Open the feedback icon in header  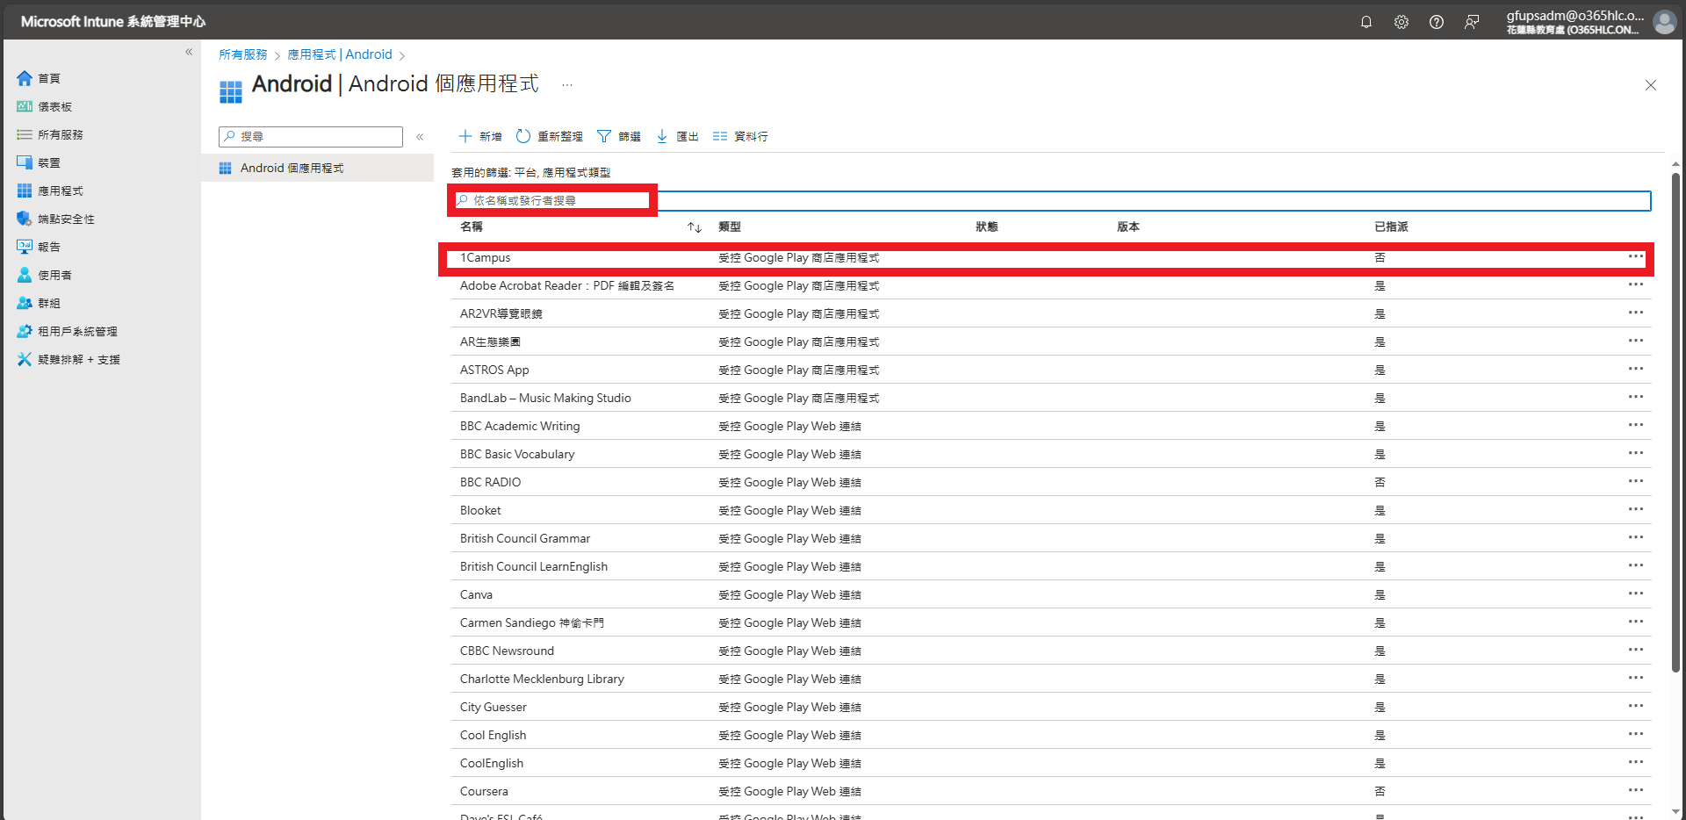[x=1471, y=22]
